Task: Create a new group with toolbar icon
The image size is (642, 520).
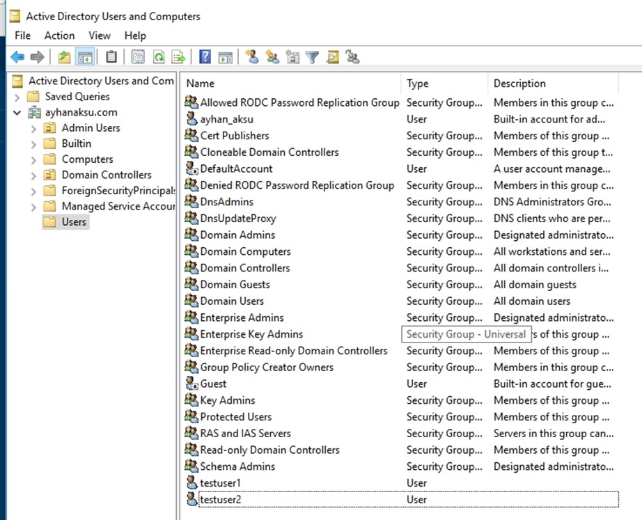Action: (272, 57)
